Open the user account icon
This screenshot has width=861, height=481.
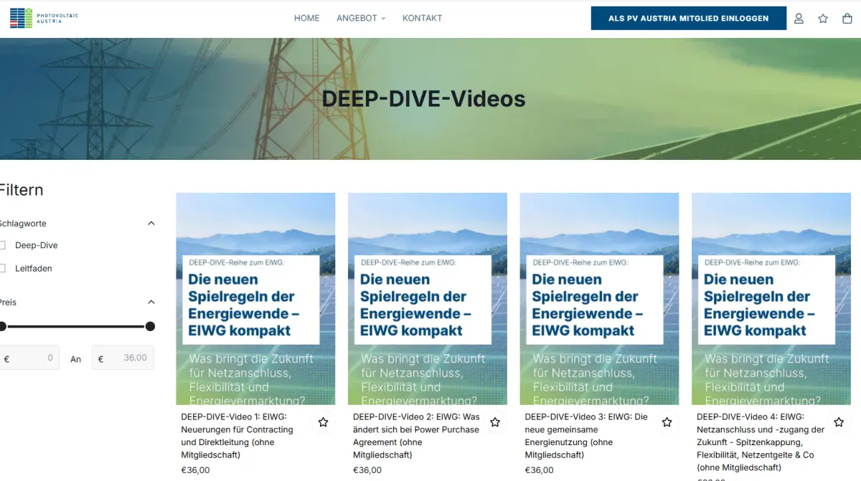tap(799, 19)
